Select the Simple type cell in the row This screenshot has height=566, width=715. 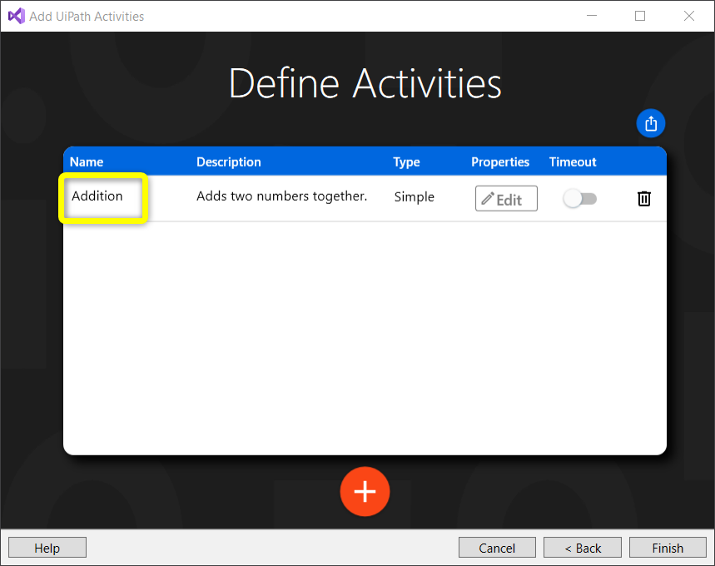[x=414, y=197]
